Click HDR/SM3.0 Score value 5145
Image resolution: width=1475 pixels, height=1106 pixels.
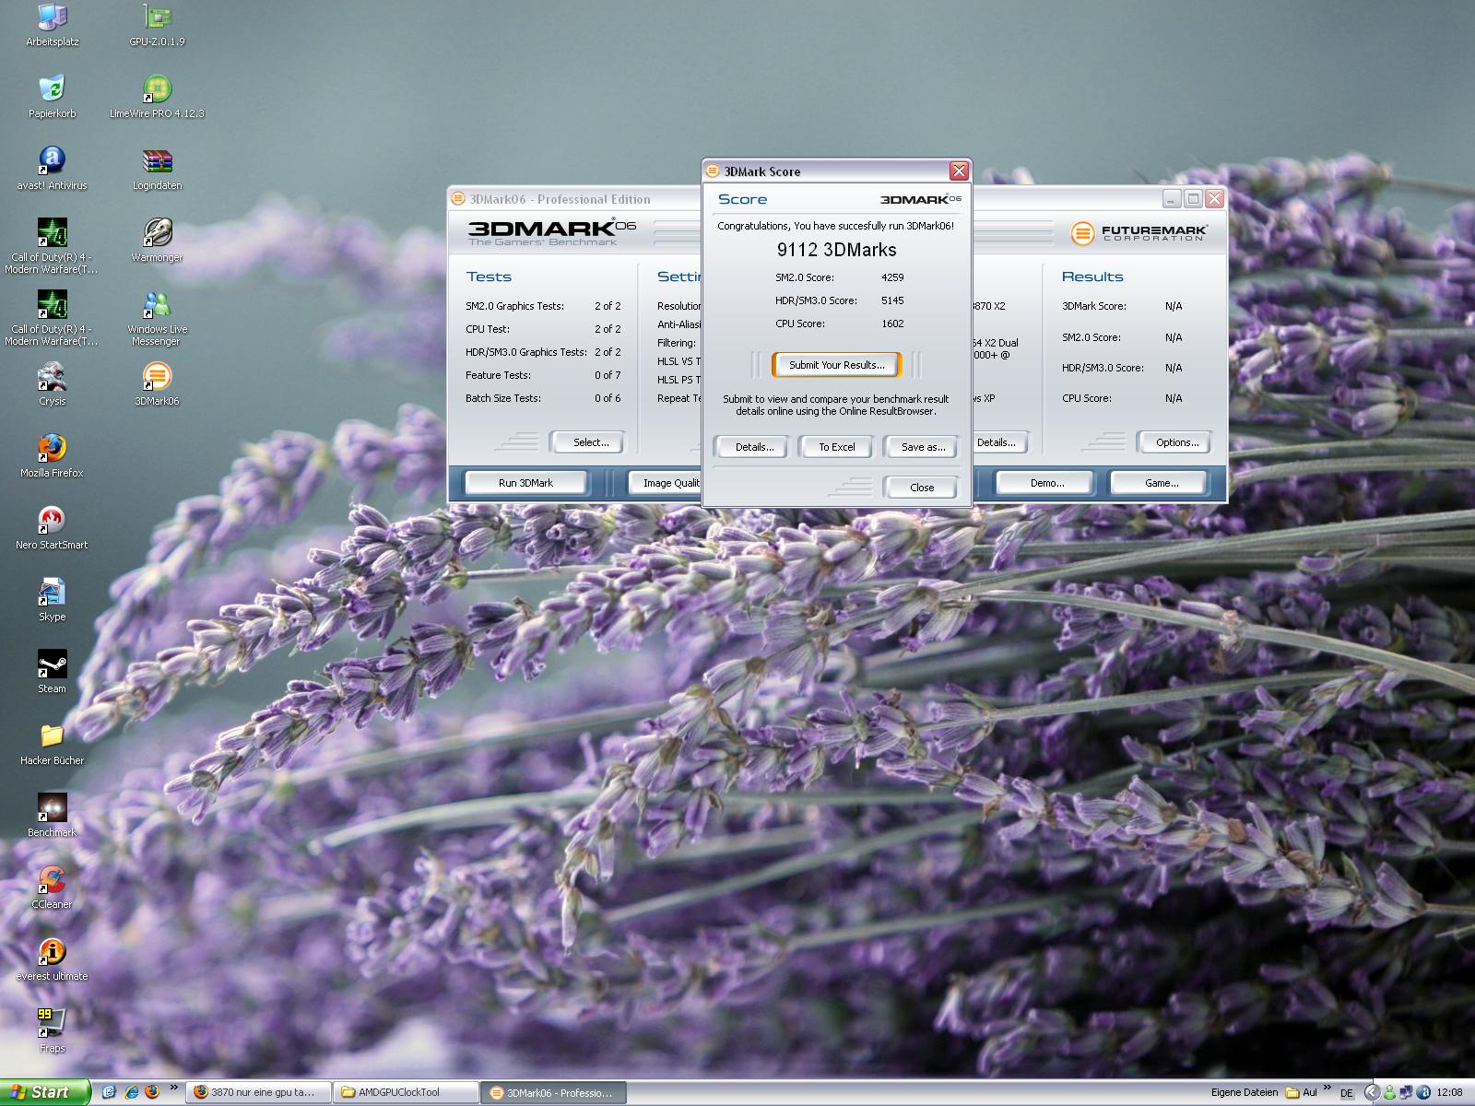tap(892, 300)
